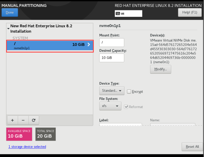
Task: Click the Reset All button
Action: click(x=192, y=147)
